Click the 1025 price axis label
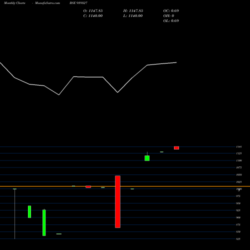250x250 pixels. point(239,182)
